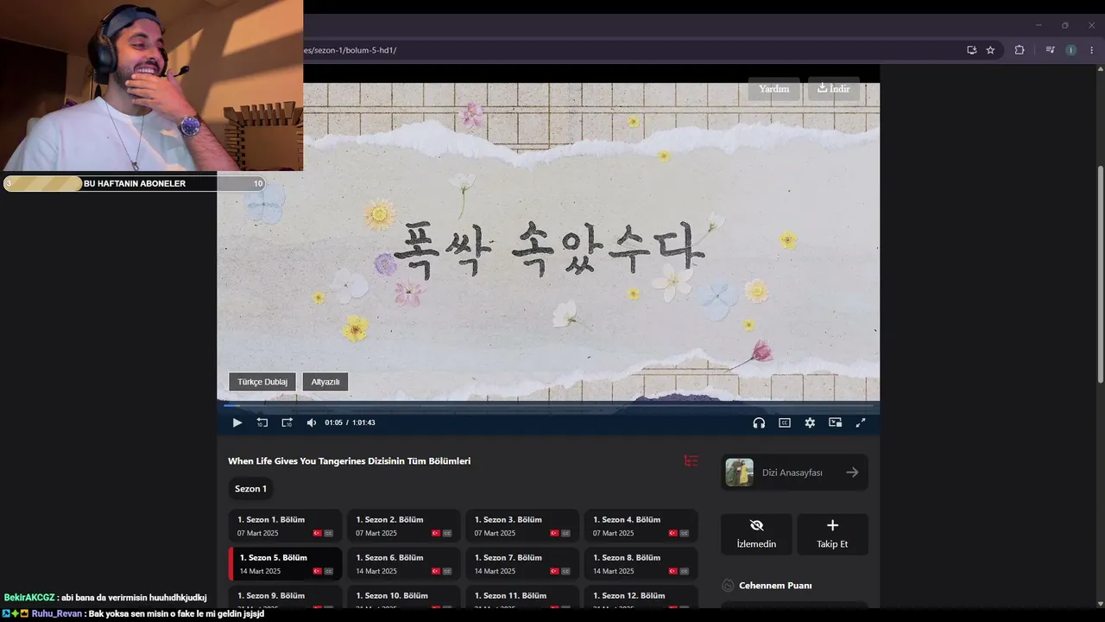Screen dimensions: 1105x622
Task: Open the browser profile avatar
Action: (x=1071, y=50)
